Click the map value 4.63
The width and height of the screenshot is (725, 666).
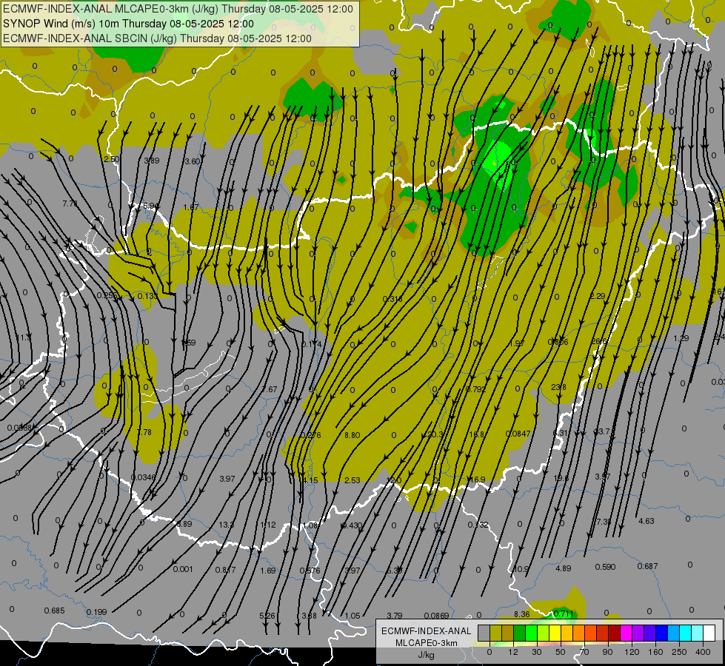point(647,521)
